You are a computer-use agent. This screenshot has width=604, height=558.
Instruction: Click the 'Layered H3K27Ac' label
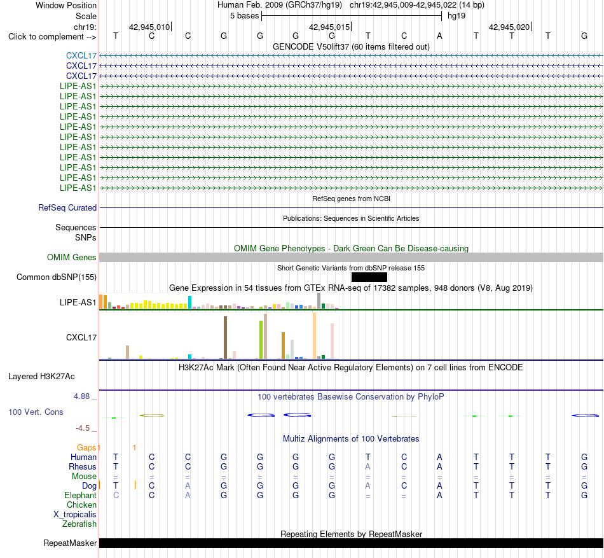(x=41, y=377)
